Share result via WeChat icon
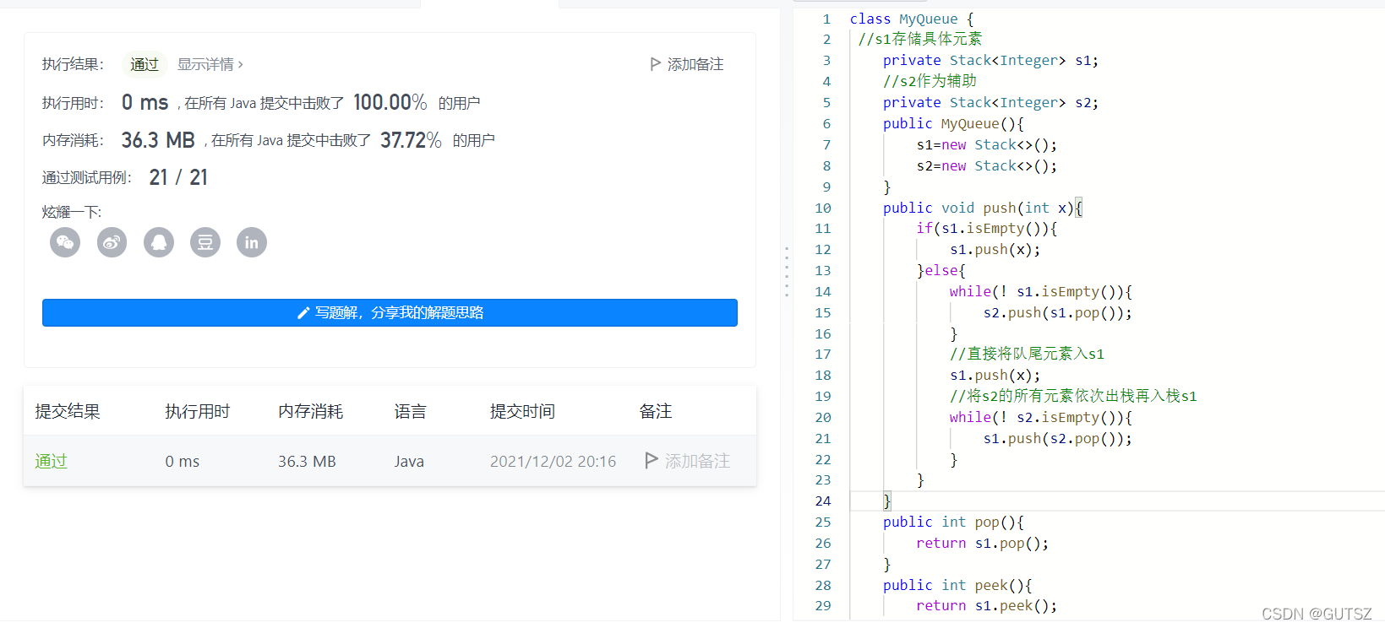1385x628 pixels. point(65,243)
